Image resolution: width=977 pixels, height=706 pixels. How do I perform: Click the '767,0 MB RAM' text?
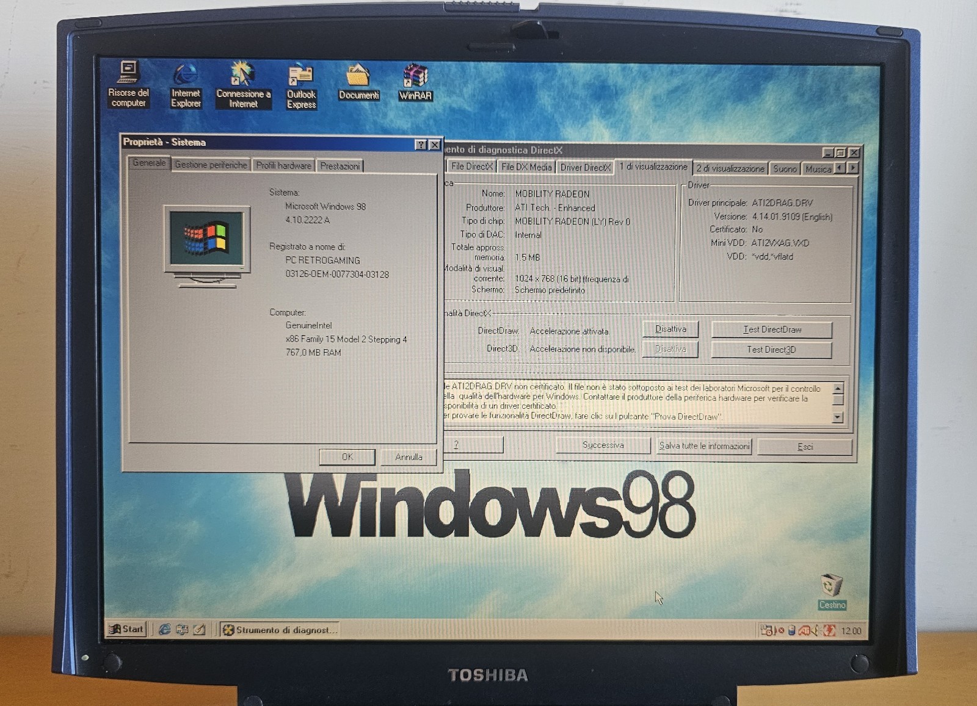click(x=313, y=353)
